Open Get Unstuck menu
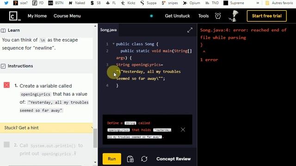Image resolution: width=296 pixels, height=166 pixels. [x=177, y=16]
